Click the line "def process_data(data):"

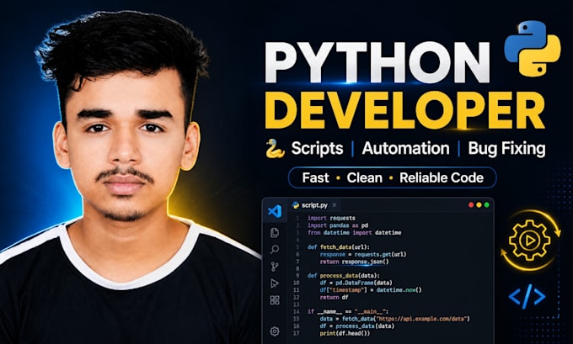344,276
